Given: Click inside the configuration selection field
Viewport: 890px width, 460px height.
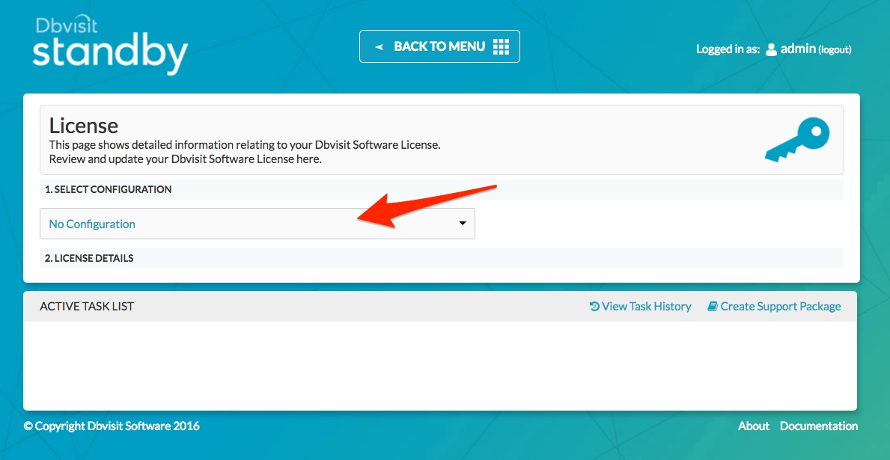Looking at the screenshot, I should (x=225, y=223).
